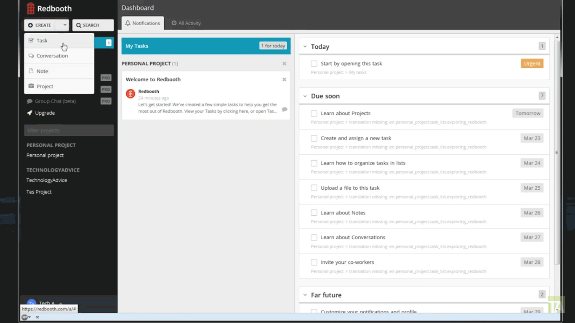This screenshot has height=323, width=575.
Task: Click the task list vertical scrollbar
Action: coord(557,152)
